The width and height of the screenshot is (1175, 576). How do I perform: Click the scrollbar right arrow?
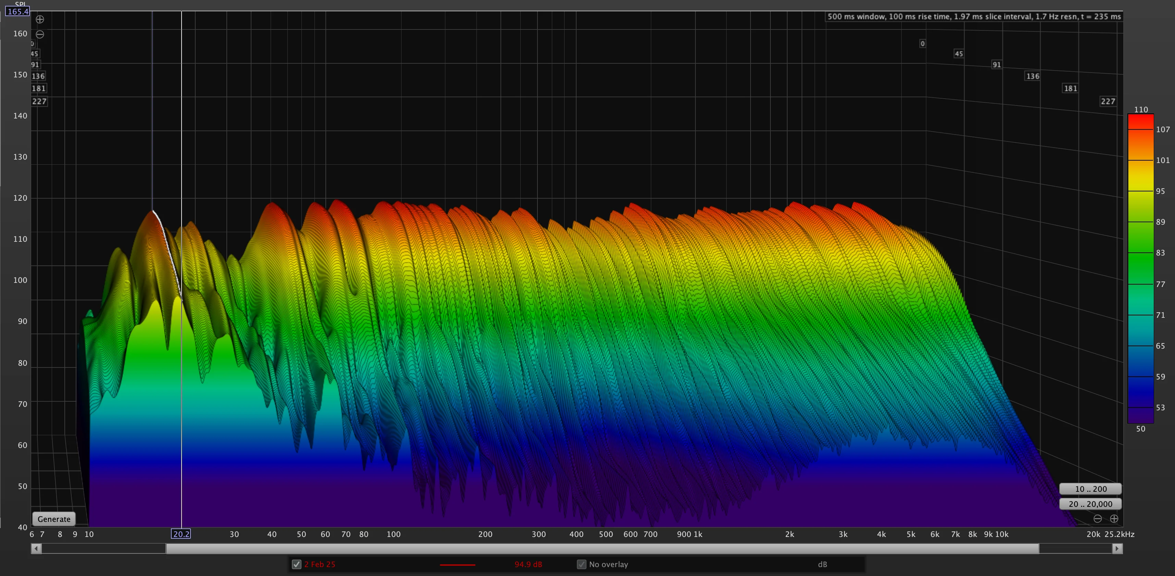pos(1117,548)
